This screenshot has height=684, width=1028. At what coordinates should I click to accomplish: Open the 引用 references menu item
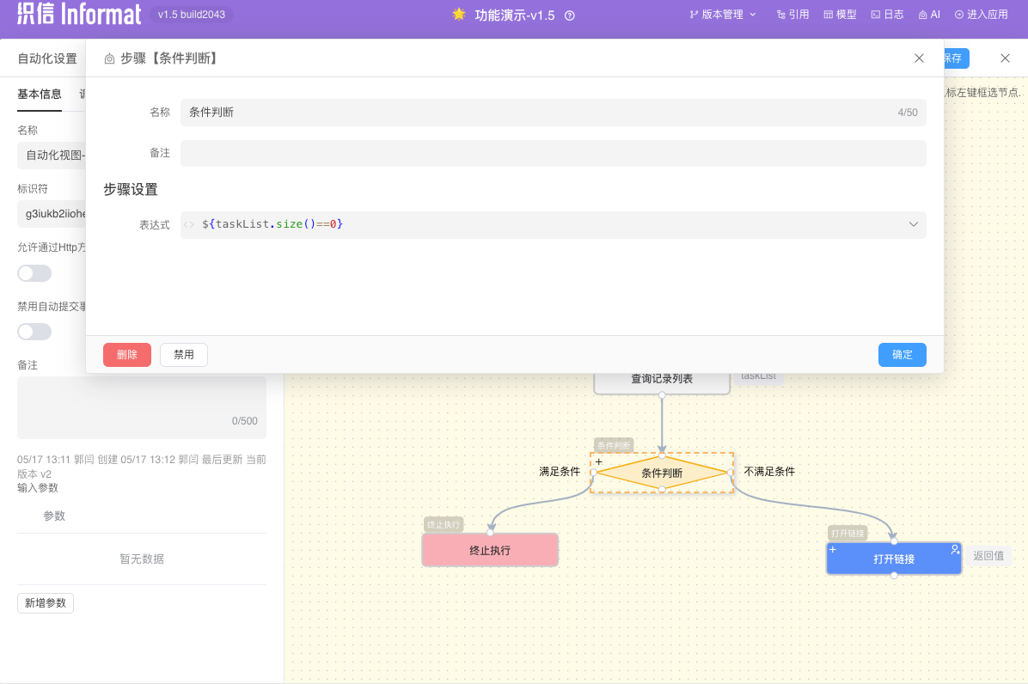click(792, 15)
